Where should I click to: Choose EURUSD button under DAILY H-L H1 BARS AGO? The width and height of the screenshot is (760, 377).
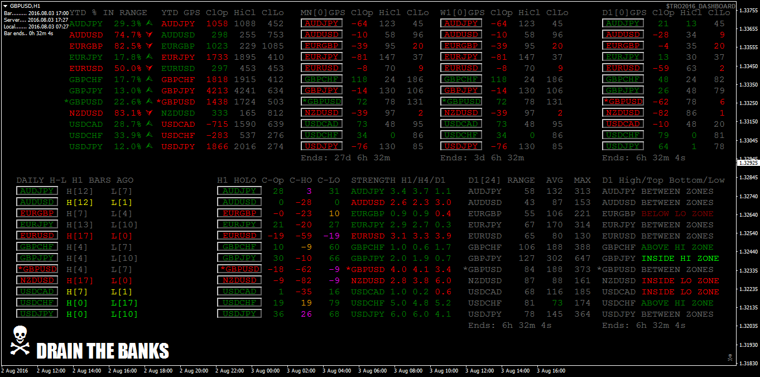[x=37, y=236]
